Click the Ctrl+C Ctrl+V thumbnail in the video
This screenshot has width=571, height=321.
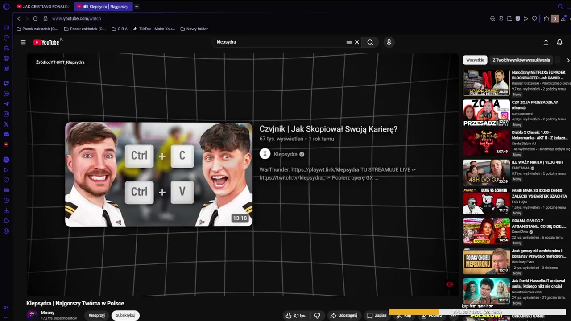click(159, 174)
